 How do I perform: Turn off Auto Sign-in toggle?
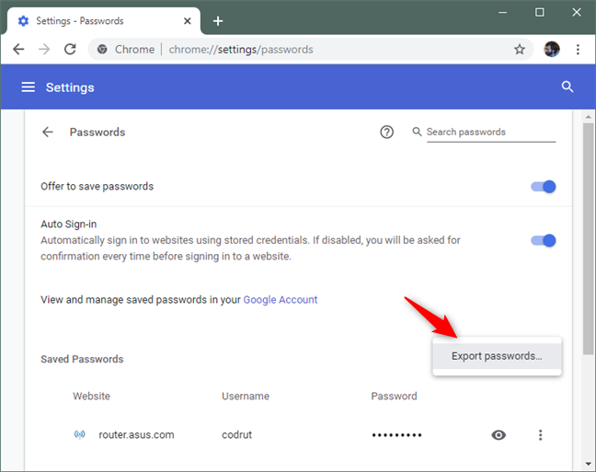coord(544,241)
